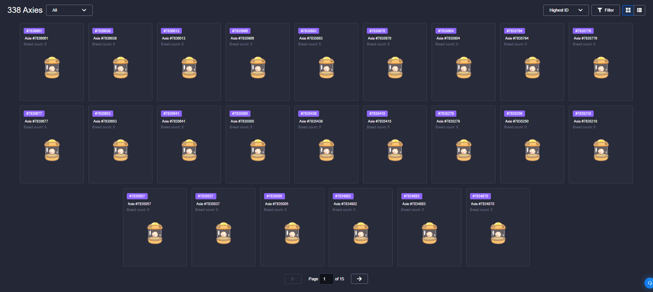Click the name text Axie #7835005

click(276, 204)
